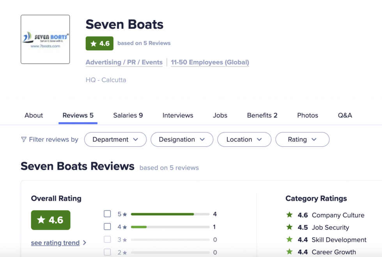The width and height of the screenshot is (382, 257).
Task: Click the star icon next to Skill Development rating
Action: [x=289, y=239]
